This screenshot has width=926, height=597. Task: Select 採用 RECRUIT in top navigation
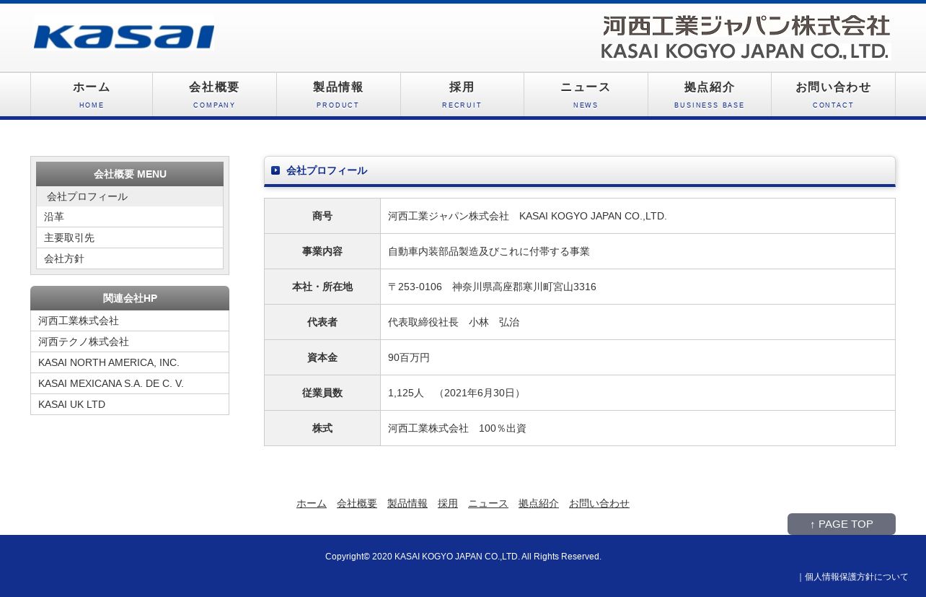pos(462,95)
